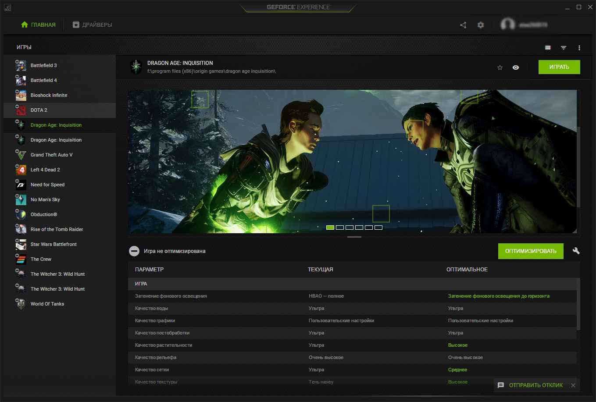Click the screenshot panel vertical scrollbar
596x402 pixels.
(x=578, y=167)
